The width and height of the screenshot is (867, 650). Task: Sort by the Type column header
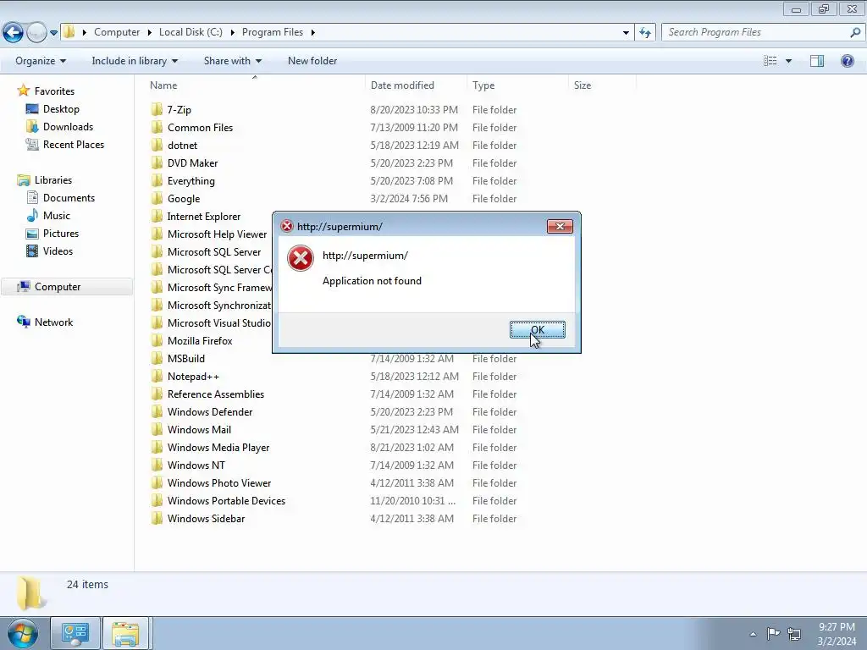[483, 85]
